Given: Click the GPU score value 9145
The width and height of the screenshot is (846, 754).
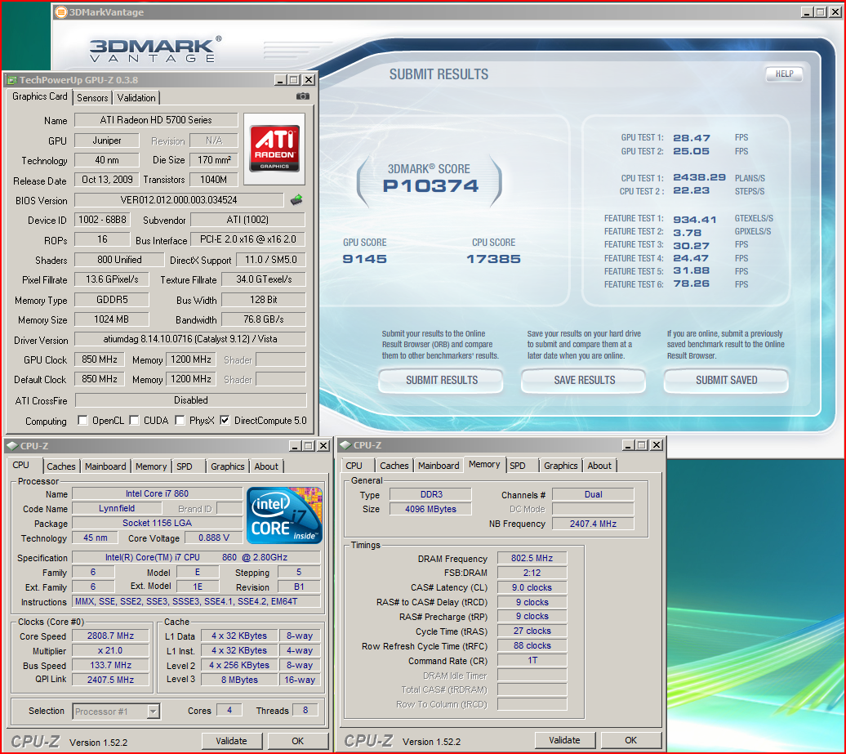Looking at the screenshot, I should 365,259.
